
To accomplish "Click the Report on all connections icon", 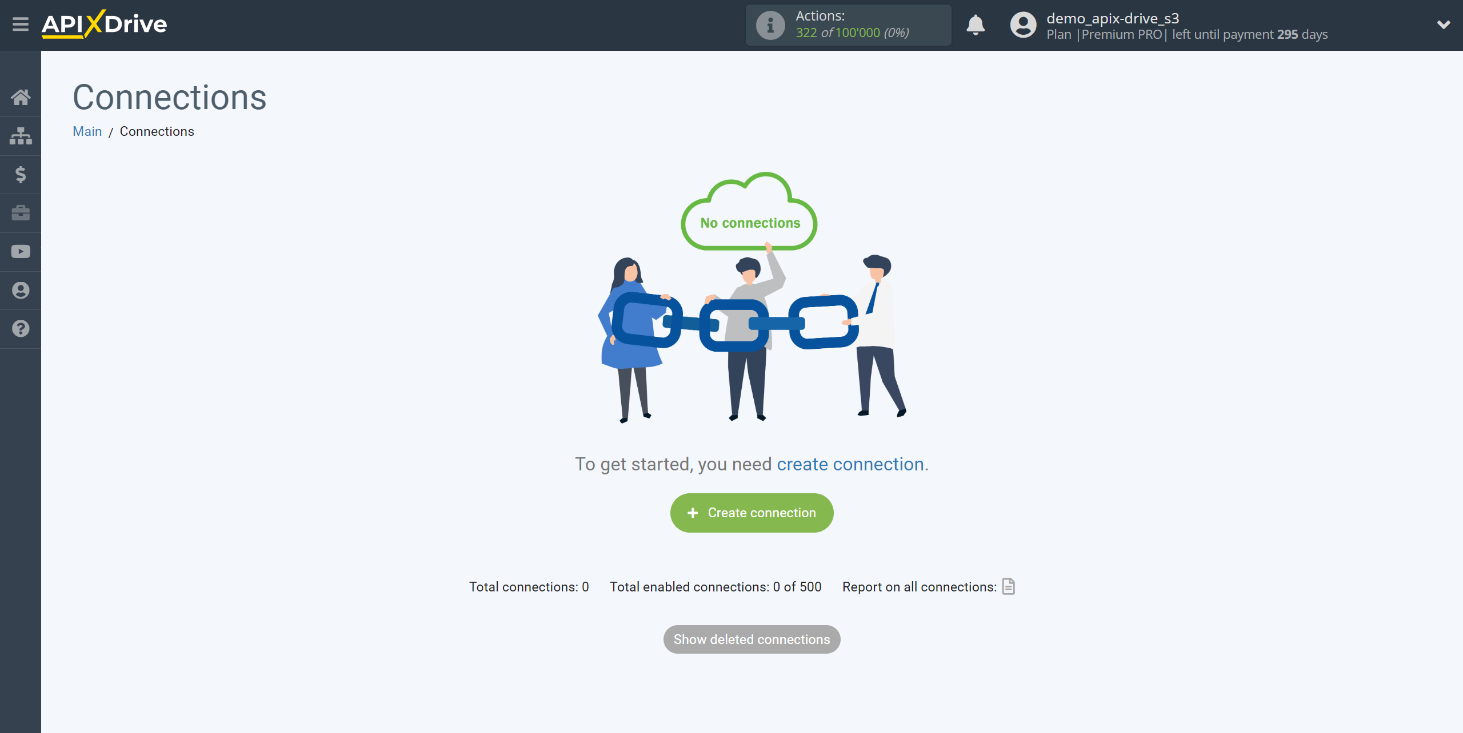I will (x=1009, y=586).
